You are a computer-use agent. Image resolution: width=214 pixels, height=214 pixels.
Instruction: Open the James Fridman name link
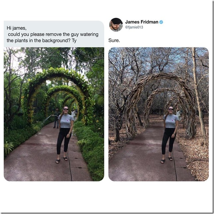click(x=142, y=22)
